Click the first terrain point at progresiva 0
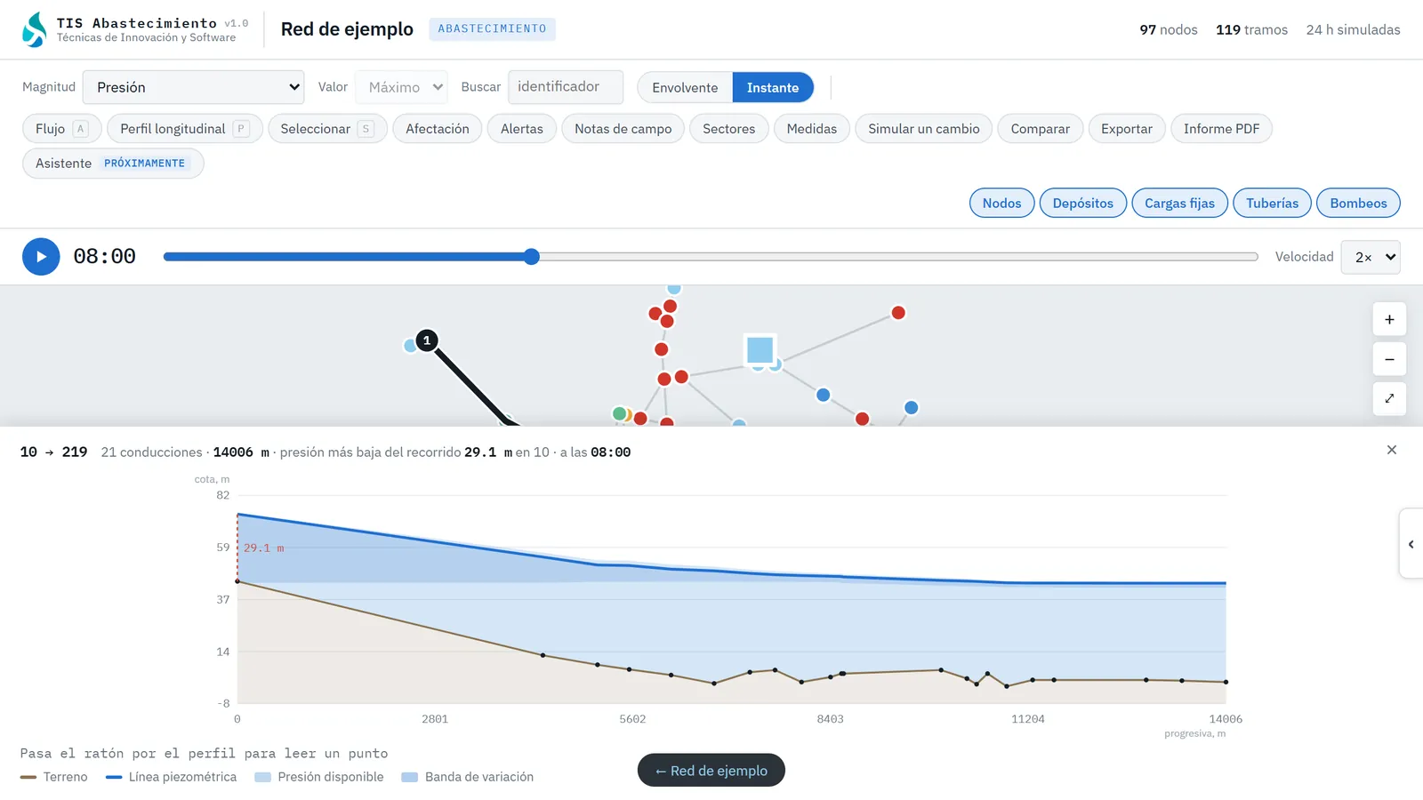1423x800 pixels. 237,581
